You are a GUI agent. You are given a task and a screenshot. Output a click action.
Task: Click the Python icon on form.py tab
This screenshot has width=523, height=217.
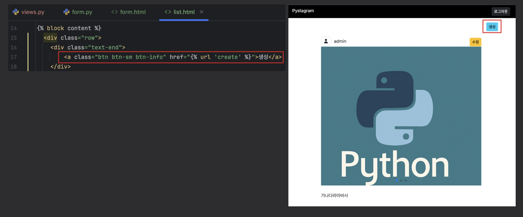(67, 12)
